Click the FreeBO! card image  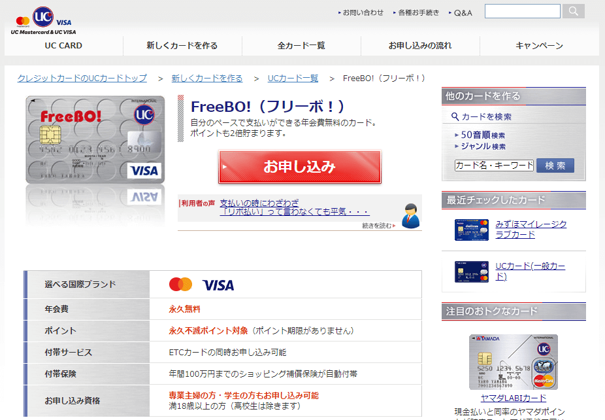95,140
